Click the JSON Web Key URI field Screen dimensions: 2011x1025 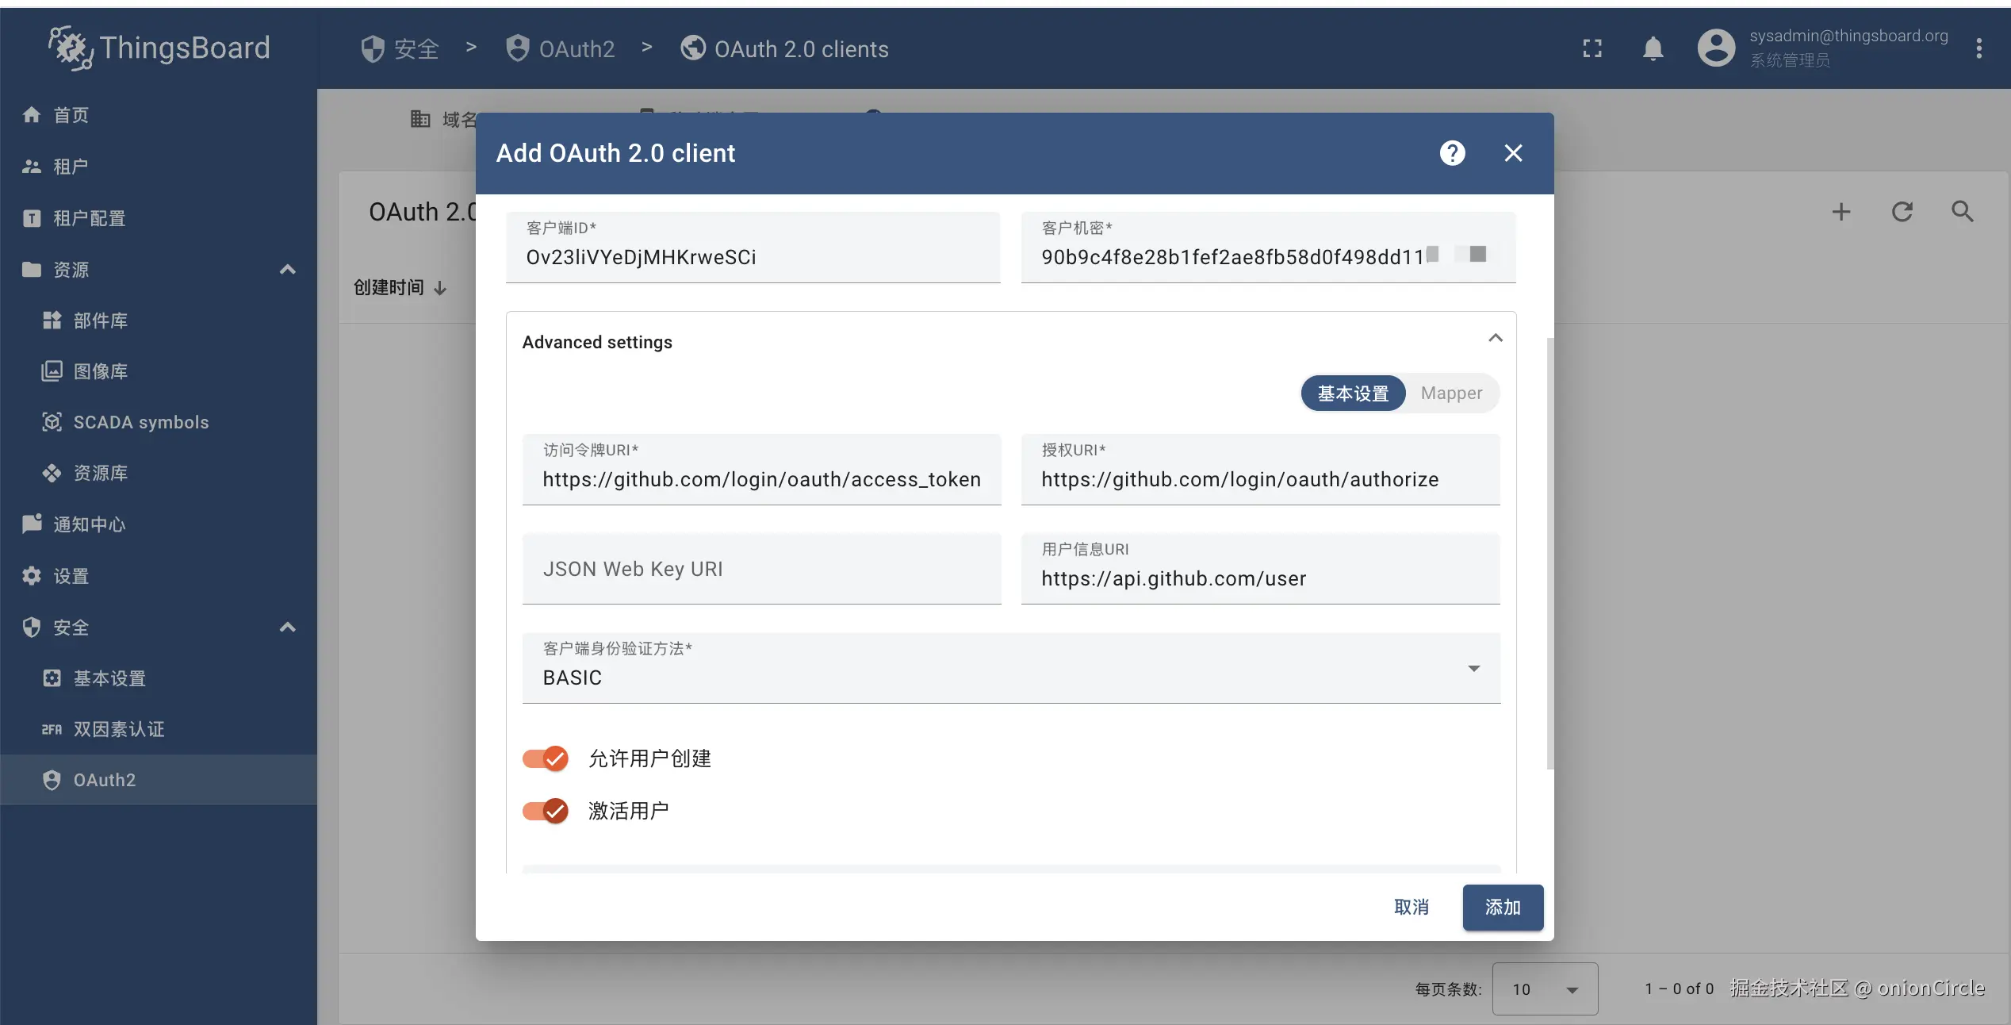[760, 569]
